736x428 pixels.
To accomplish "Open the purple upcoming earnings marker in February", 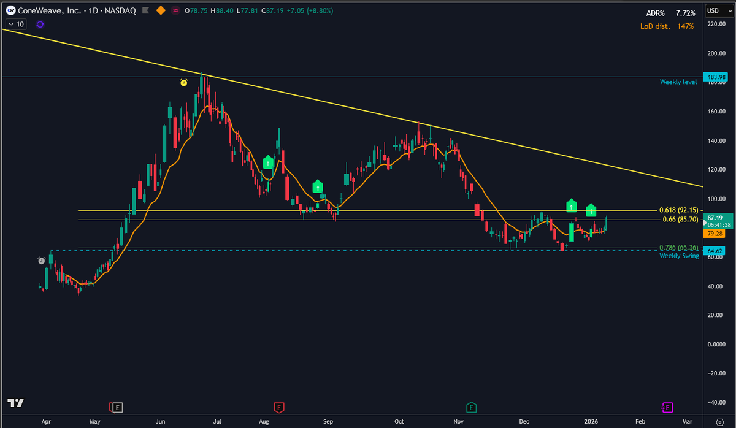I will click(667, 407).
